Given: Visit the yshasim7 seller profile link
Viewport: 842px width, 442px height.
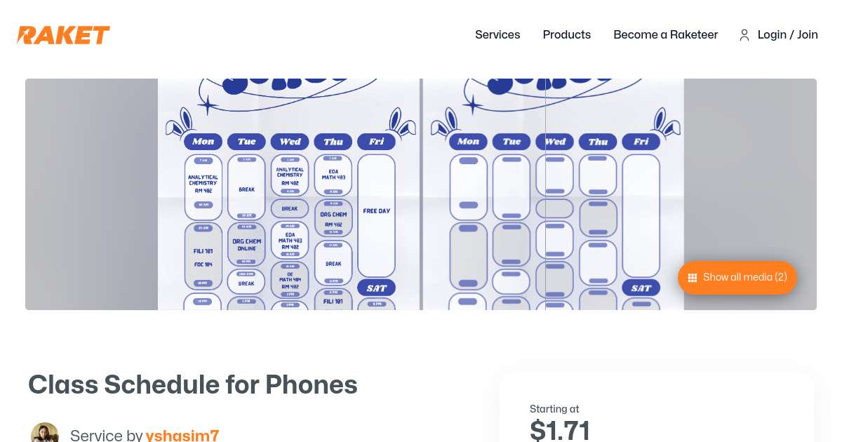Looking at the screenshot, I should pyautogui.click(x=182, y=436).
